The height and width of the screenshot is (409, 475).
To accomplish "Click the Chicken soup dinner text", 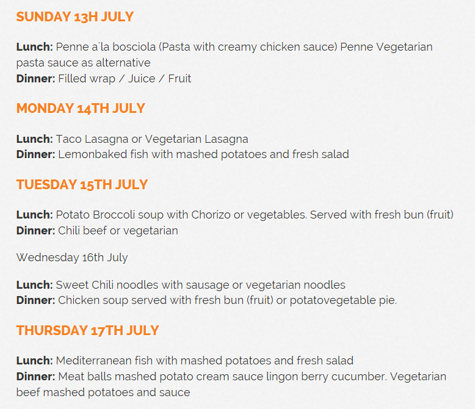I will (227, 300).
